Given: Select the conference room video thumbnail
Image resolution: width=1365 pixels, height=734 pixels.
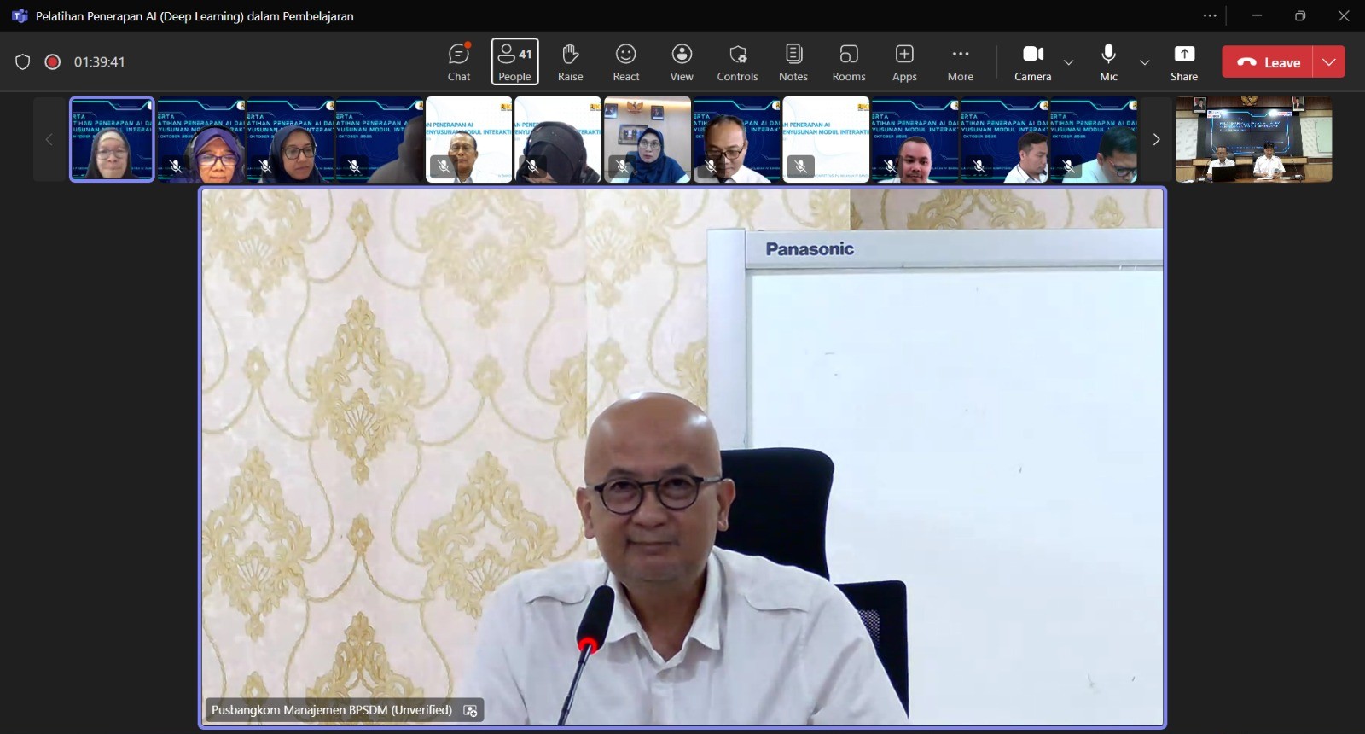Looking at the screenshot, I should coord(1253,139).
